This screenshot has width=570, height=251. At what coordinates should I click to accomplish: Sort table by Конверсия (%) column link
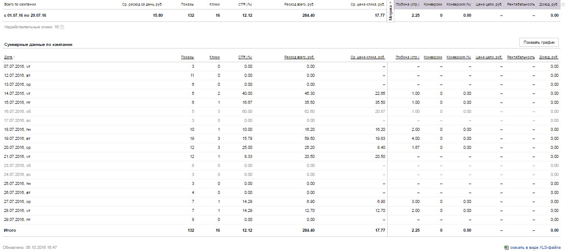[459, 57]
